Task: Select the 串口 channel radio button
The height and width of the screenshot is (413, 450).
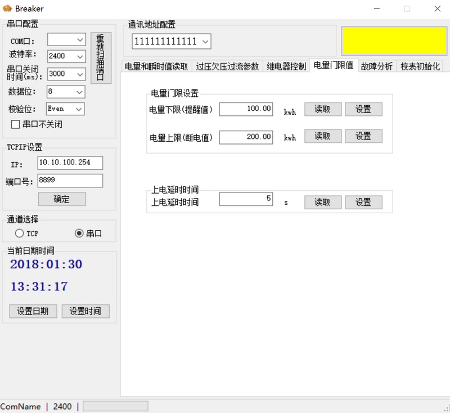Action: (79, 233)
